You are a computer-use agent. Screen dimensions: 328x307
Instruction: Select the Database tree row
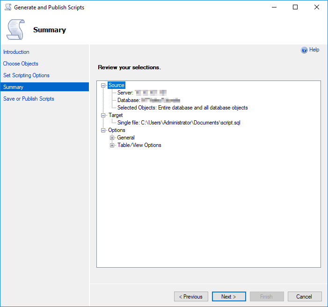(x=149, y=100)
